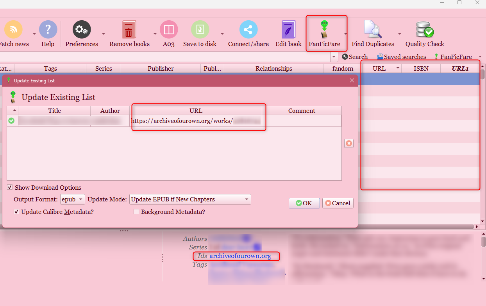Open Help from the toolbar
The height and width of the screenshot is (306, 486).
click(48, 30)
